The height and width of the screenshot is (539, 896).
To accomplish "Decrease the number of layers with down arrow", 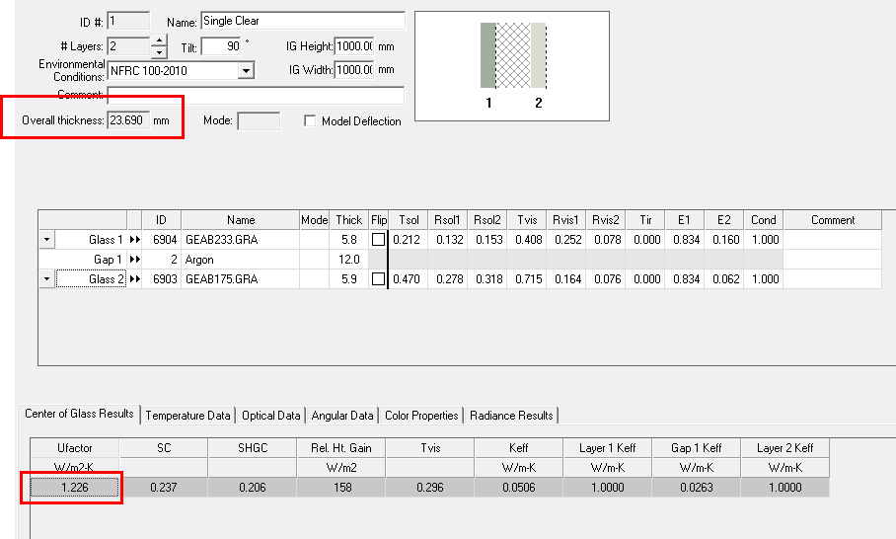I will click(160, 51).
